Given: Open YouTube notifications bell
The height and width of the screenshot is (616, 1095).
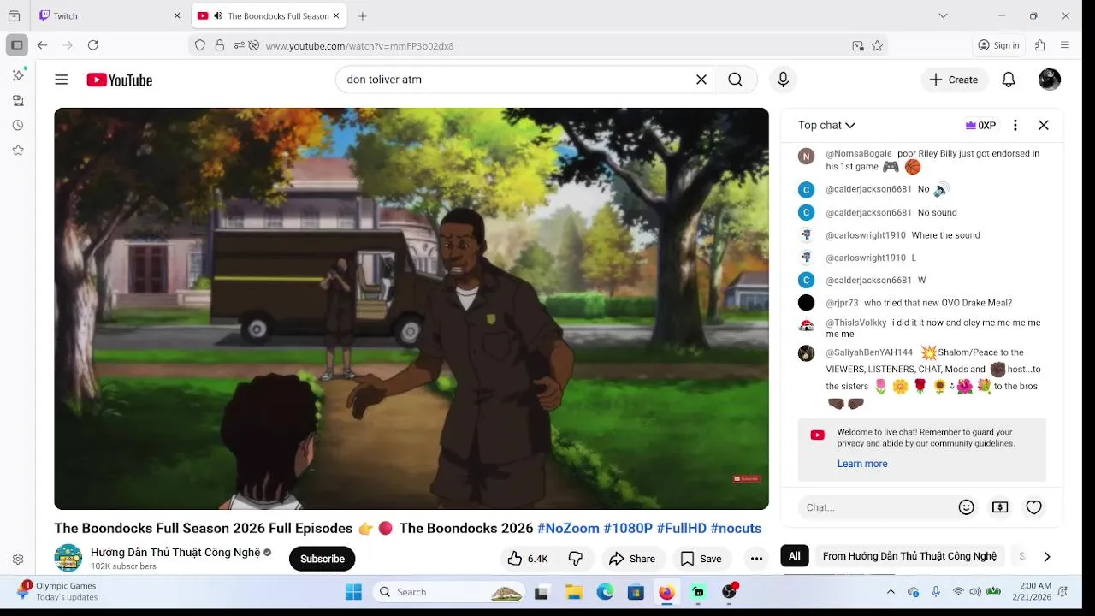Looking at the screenshot, I should click(1009, 80).
